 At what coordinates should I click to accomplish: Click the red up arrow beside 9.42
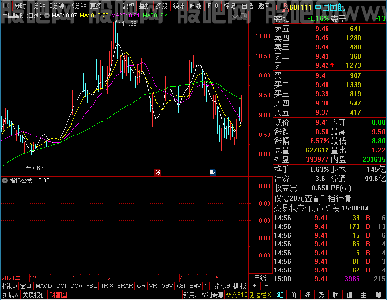point(332,65)
